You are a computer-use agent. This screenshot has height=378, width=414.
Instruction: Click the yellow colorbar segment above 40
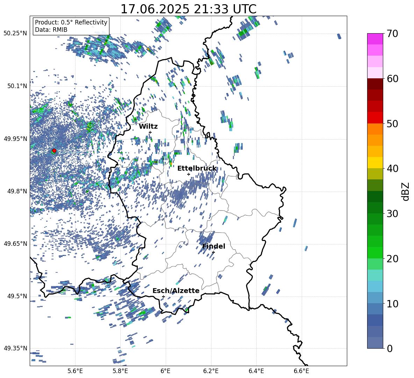click(x=375, y=163)
